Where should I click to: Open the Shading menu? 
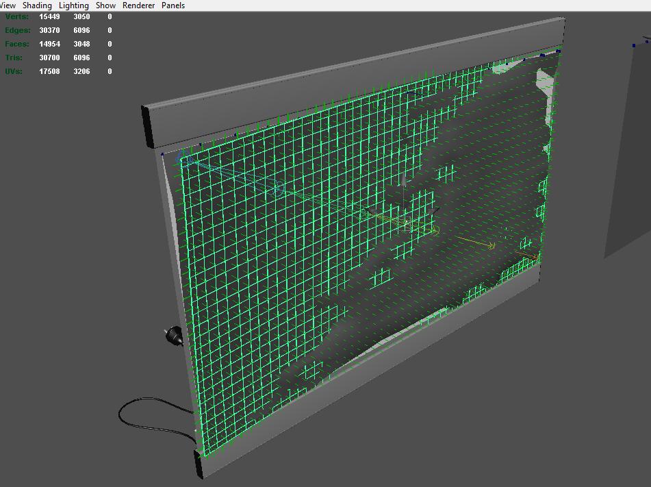[37, 5]
